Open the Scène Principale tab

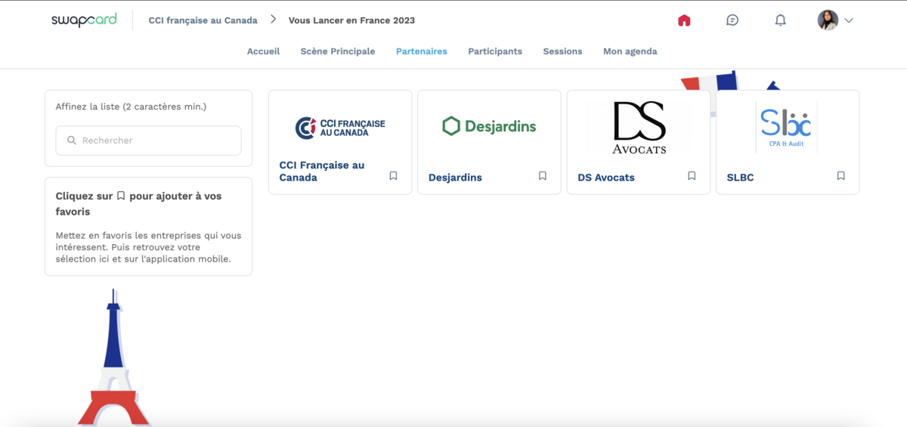click(337, 51)
